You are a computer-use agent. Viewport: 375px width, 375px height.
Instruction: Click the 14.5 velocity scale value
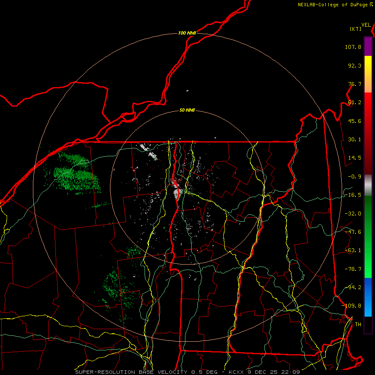pos(355,158)
